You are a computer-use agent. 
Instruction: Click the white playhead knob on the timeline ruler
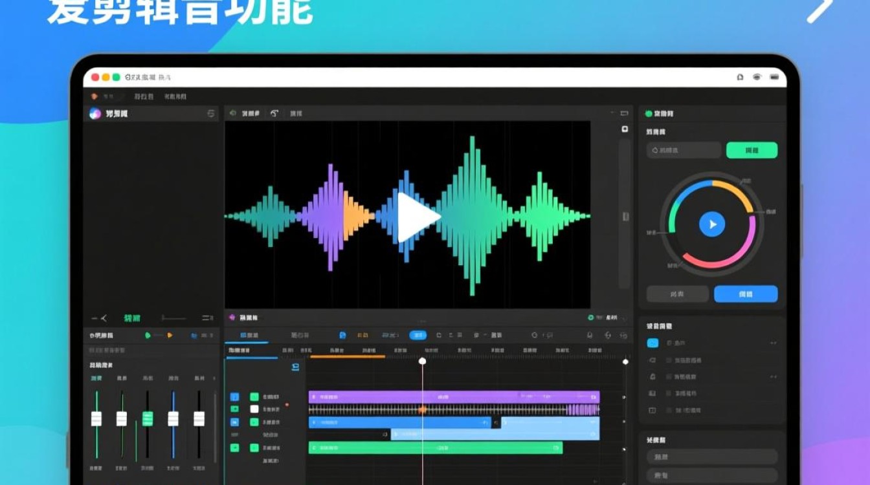(422, 361)
